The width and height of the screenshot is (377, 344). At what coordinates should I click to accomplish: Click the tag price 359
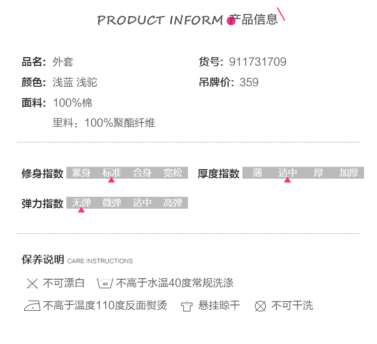click(x=249, y=82)
